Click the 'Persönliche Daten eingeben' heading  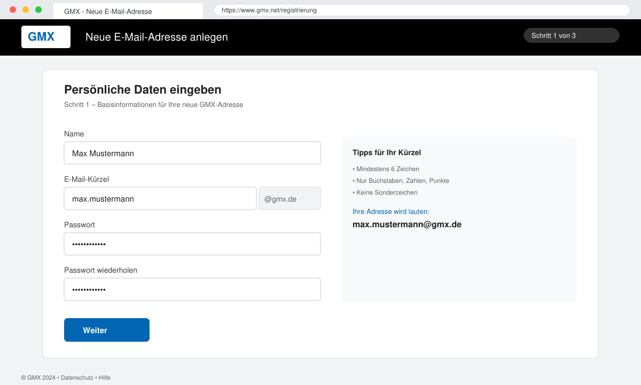(143, 90)
